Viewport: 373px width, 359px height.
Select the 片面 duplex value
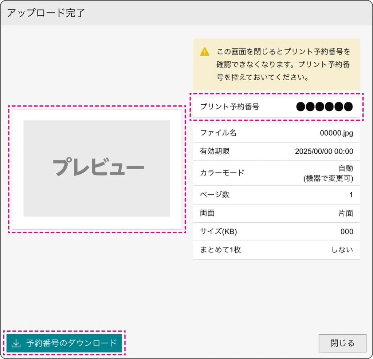pyautogui.click(x=346, y=213)
